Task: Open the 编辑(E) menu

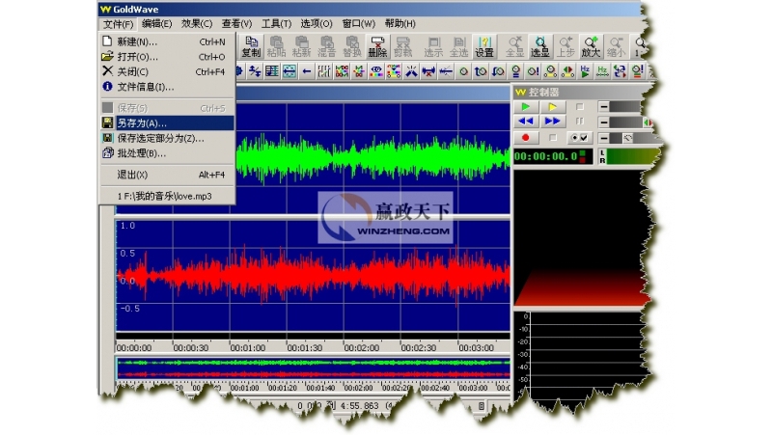Action: coord(157,23)
